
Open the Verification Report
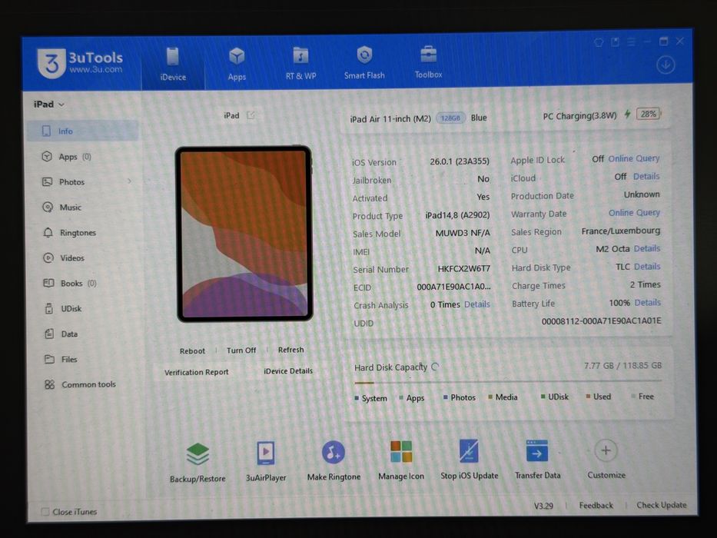[x=196, y=372]
